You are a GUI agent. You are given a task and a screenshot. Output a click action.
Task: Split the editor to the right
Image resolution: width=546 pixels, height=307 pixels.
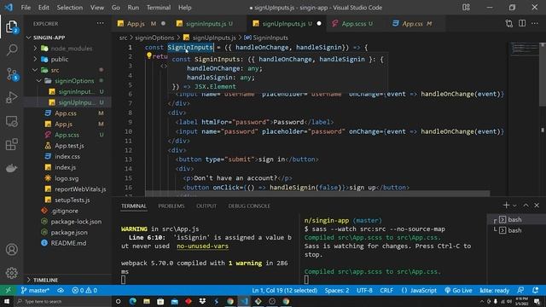click(522, 23)
